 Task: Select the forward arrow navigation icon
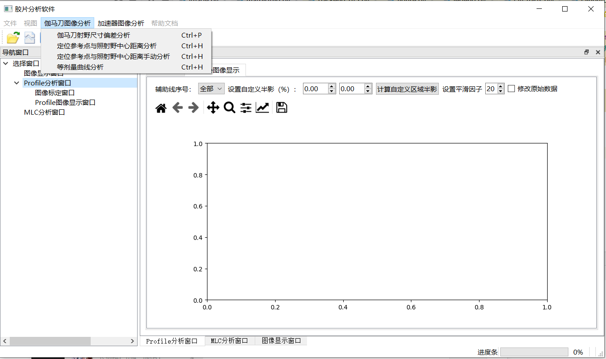coord(194,107)
